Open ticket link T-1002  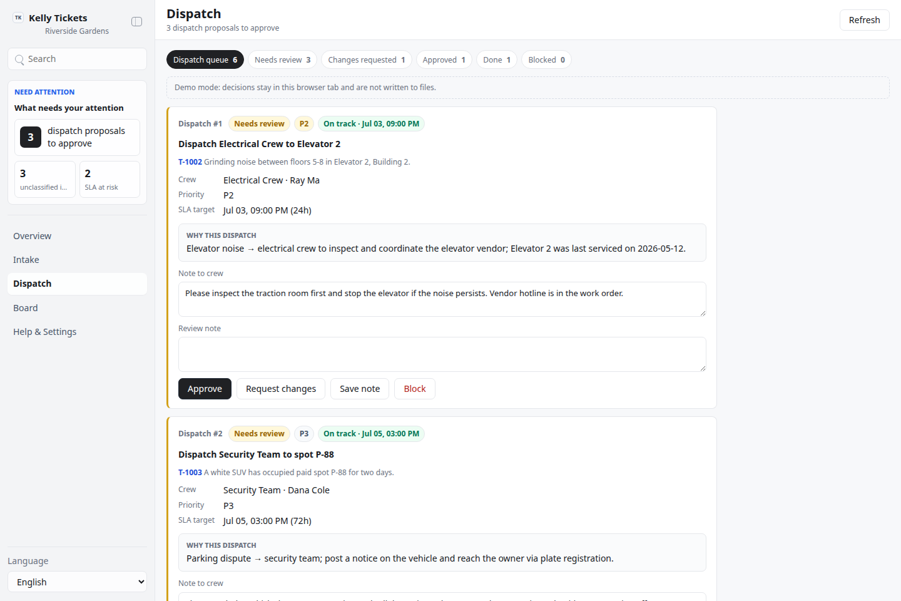pyautogui.click(x=190, y=162)
